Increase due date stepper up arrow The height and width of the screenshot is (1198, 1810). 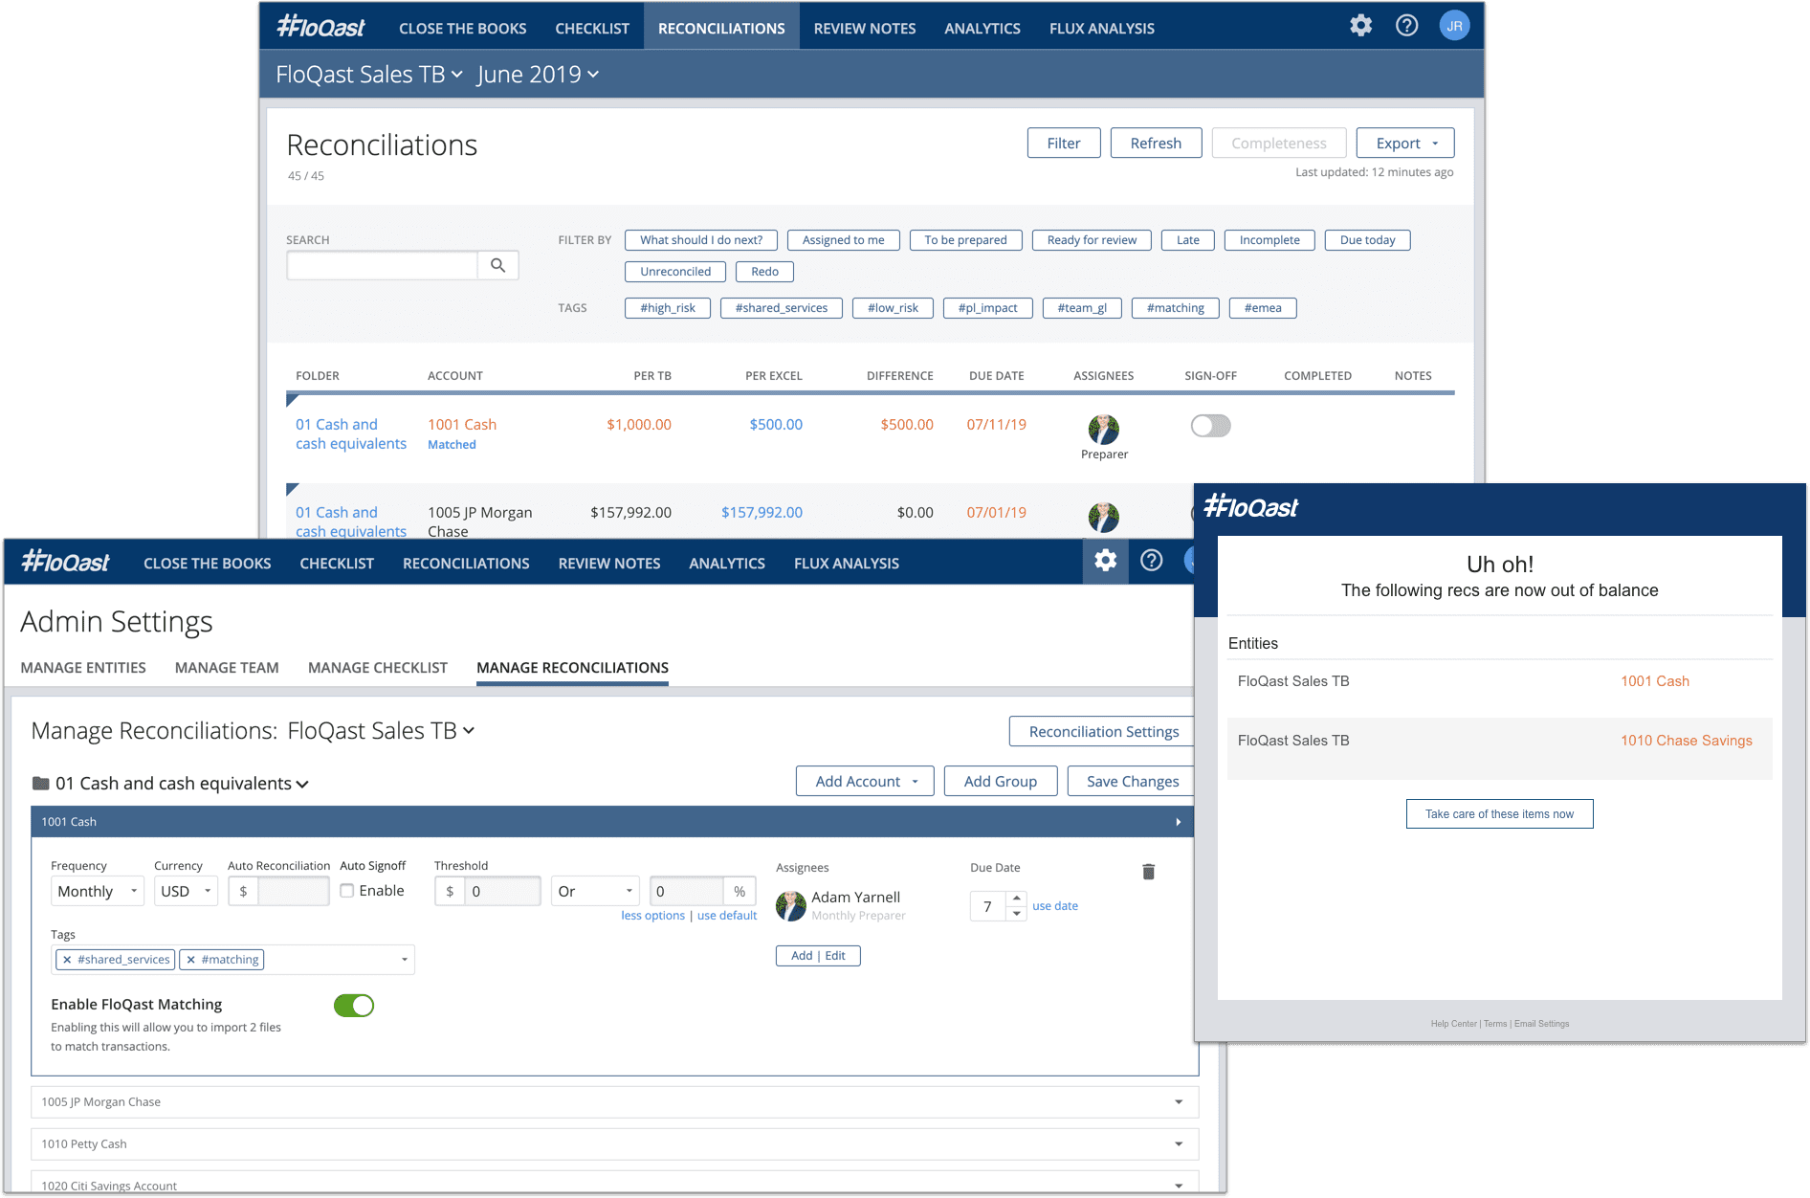(x=1017, y=898)
